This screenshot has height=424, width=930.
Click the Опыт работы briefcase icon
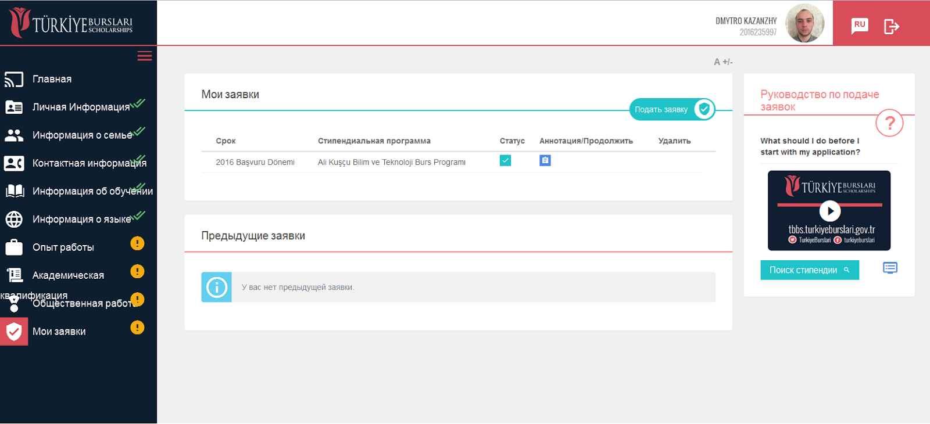click(x=14, y=247)
